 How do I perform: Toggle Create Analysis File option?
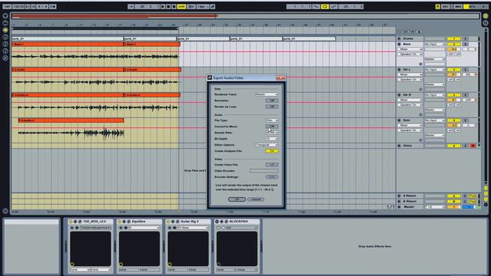(272, 151)
